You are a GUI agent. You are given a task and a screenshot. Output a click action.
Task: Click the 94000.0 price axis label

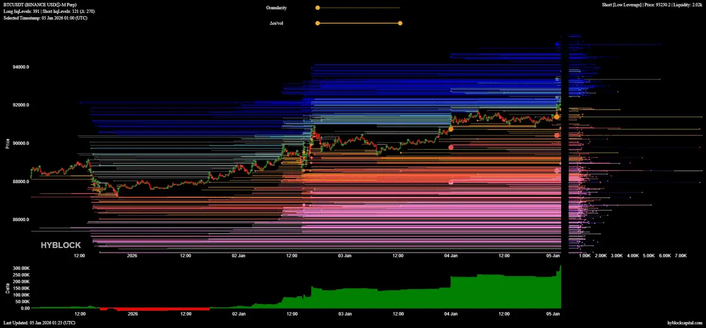click(x=21, y=67)
